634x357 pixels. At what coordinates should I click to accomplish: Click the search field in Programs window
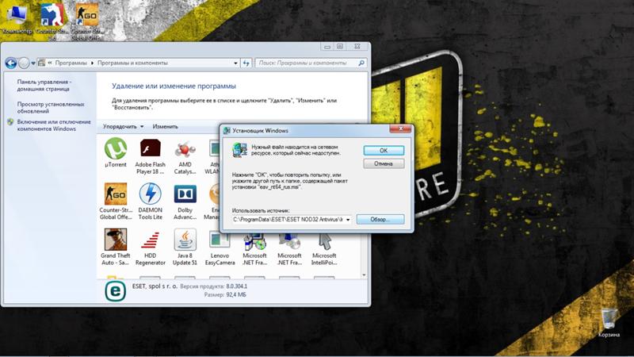point(306,63)
